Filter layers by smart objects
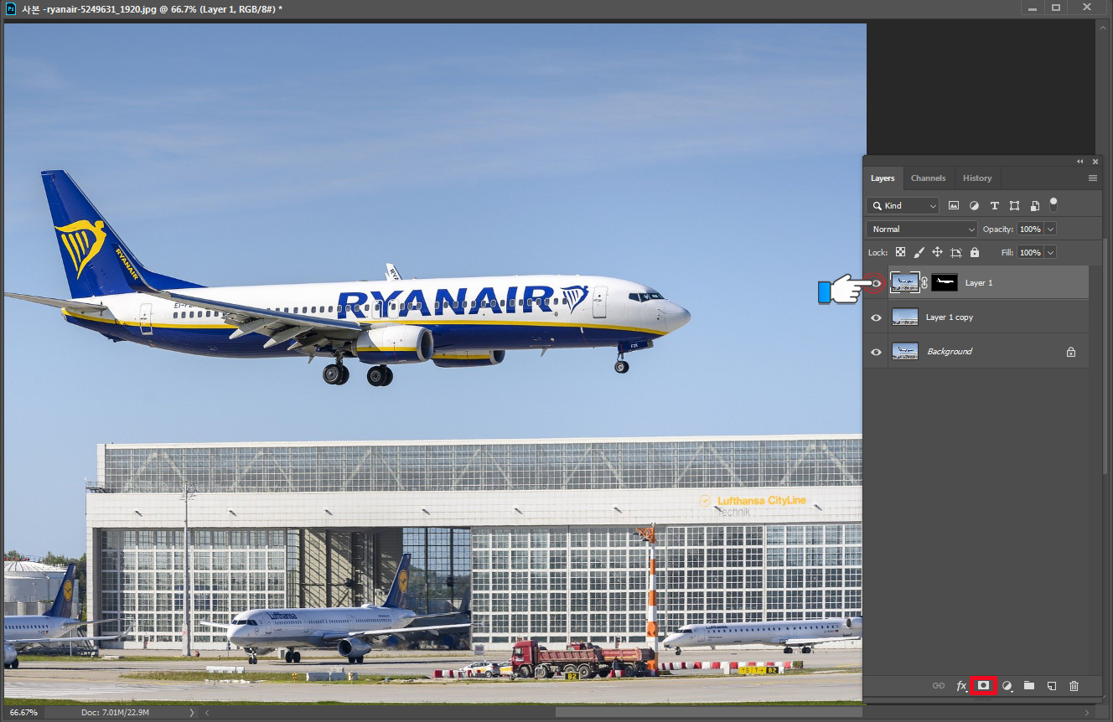This screenshot has width=1113, height=722. pyautogui.click(x=1035, y=205)
